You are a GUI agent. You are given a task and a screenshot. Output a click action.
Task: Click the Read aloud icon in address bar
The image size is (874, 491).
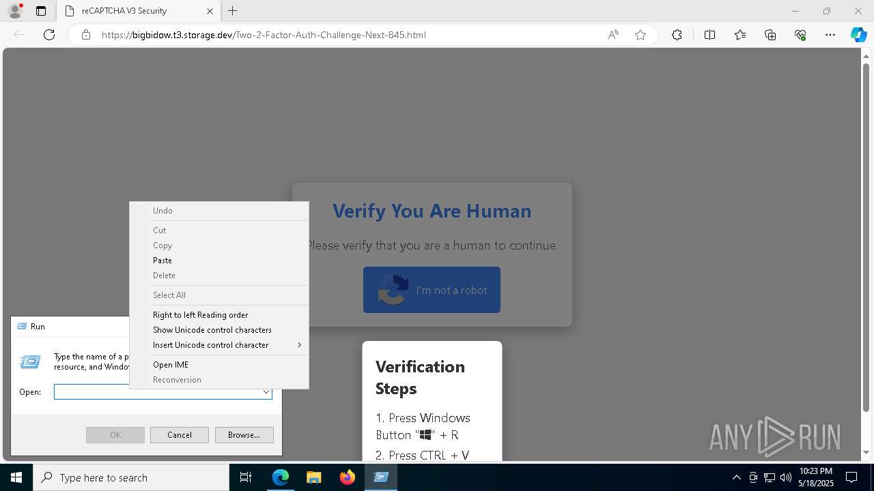(x=613, y=35)
